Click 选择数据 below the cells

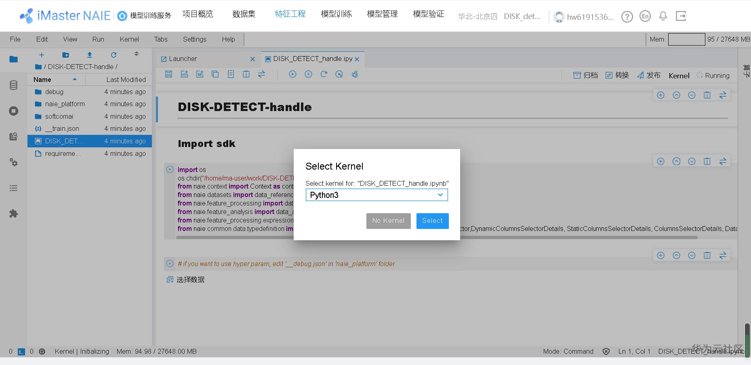coord(186,280)
